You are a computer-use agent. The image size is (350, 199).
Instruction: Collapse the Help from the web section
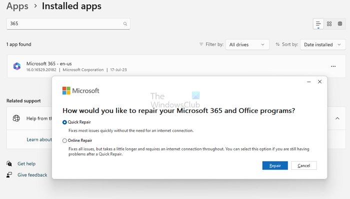tap(337, 118)
